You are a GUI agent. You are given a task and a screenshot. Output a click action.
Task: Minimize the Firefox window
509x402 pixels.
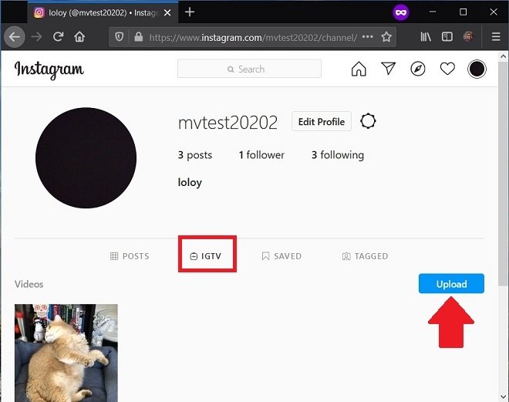click(x=433, y=12)
